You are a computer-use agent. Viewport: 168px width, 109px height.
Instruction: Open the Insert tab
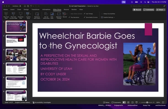pyautogui.click(x=12, y=9)
